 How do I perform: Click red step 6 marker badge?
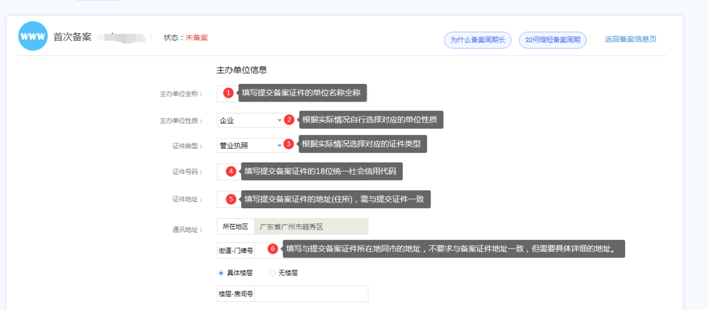click(x=273, y=249)
